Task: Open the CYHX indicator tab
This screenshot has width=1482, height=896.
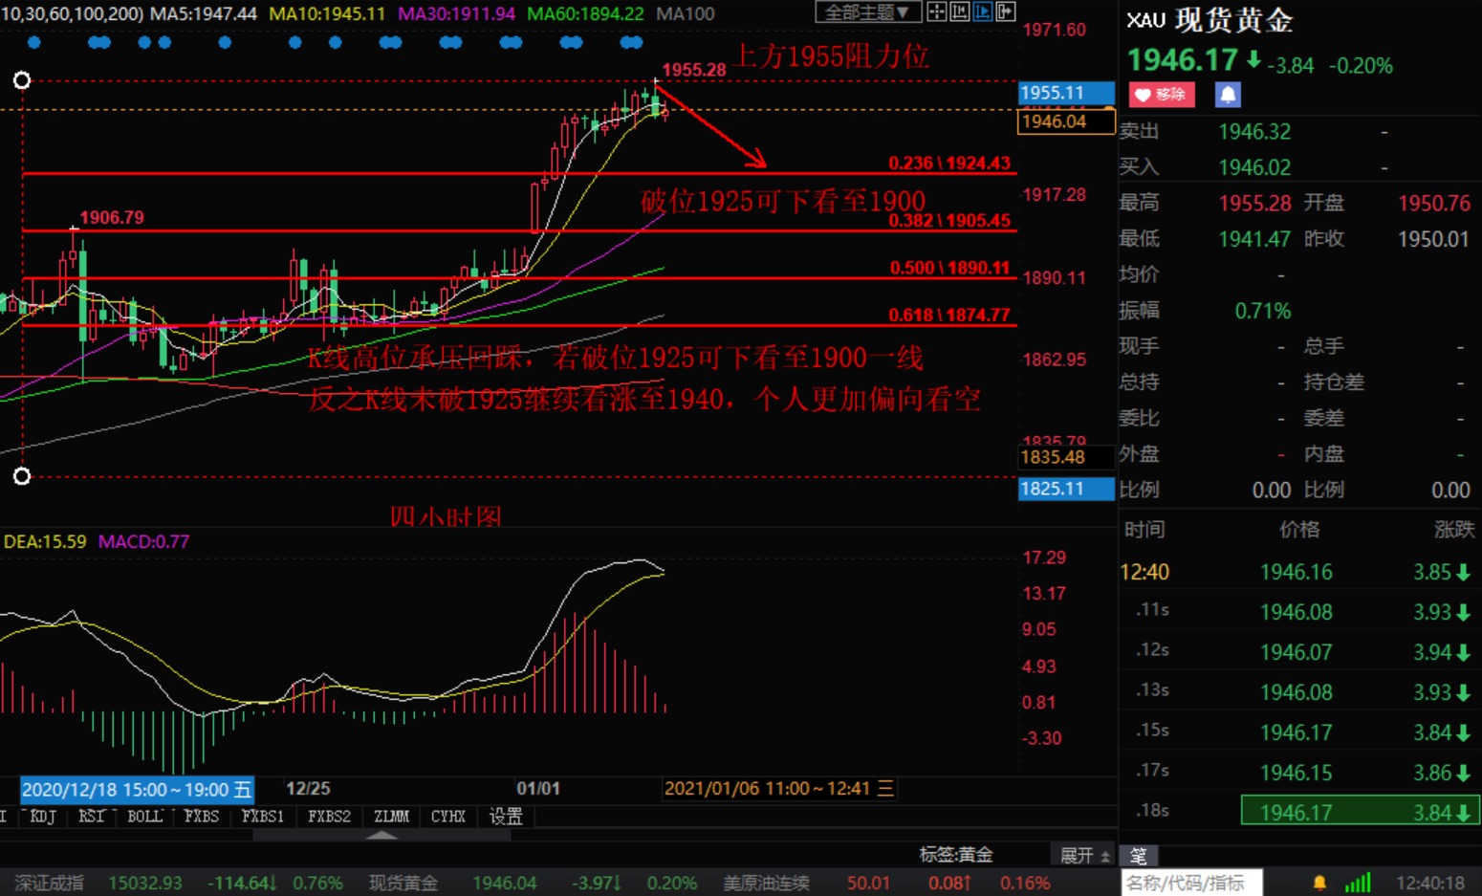Action: point(448,817)
